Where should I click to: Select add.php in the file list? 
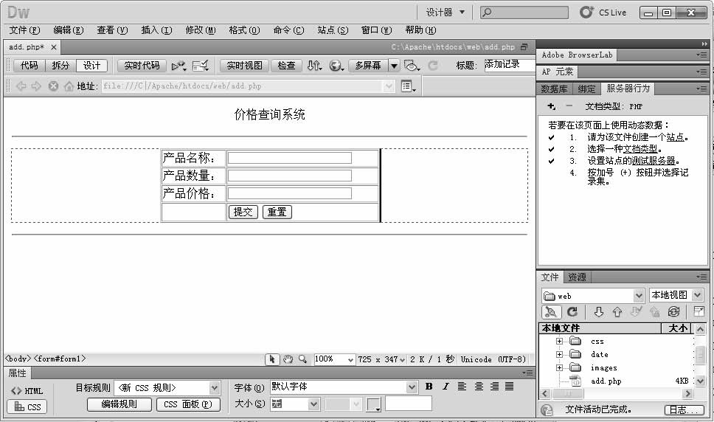point(606,381)
